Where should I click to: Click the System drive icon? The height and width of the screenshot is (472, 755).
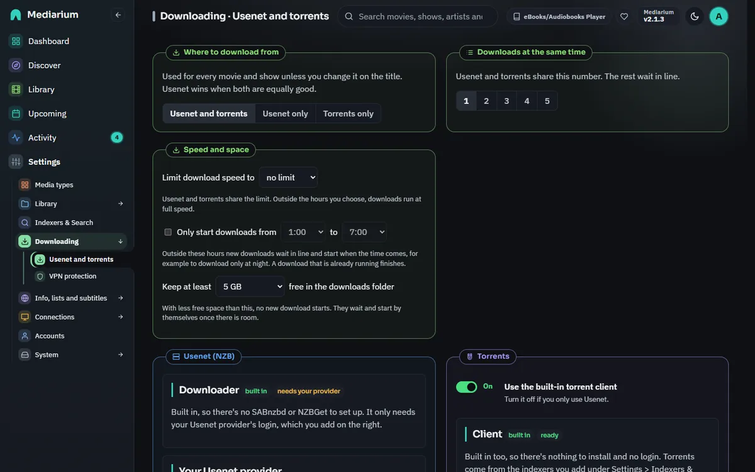tap(25, 355)
